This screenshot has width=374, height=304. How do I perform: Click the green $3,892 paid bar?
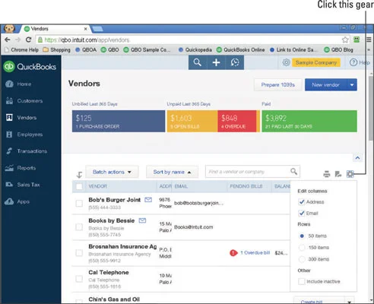309,121
